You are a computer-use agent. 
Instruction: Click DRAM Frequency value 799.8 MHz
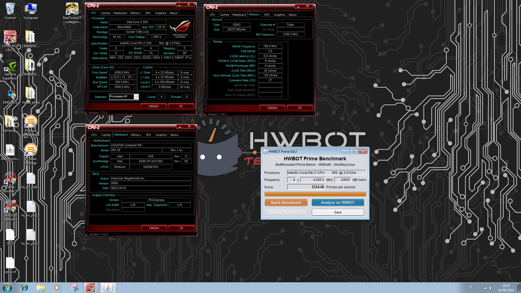click(x=270, y=46)
